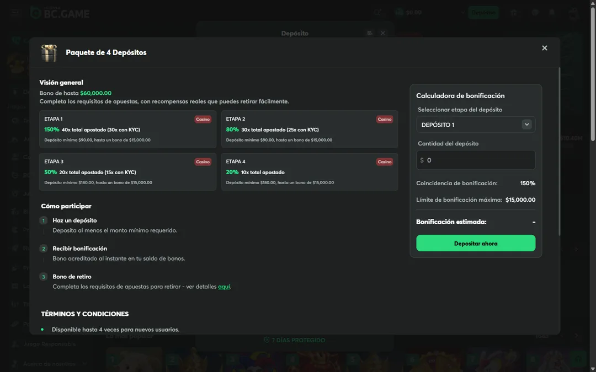Image resolution: width=596 pixels, height=372 pixels.
Task: Click the dimmed green Depósito button in the header
Action: (x=483, y=13)
